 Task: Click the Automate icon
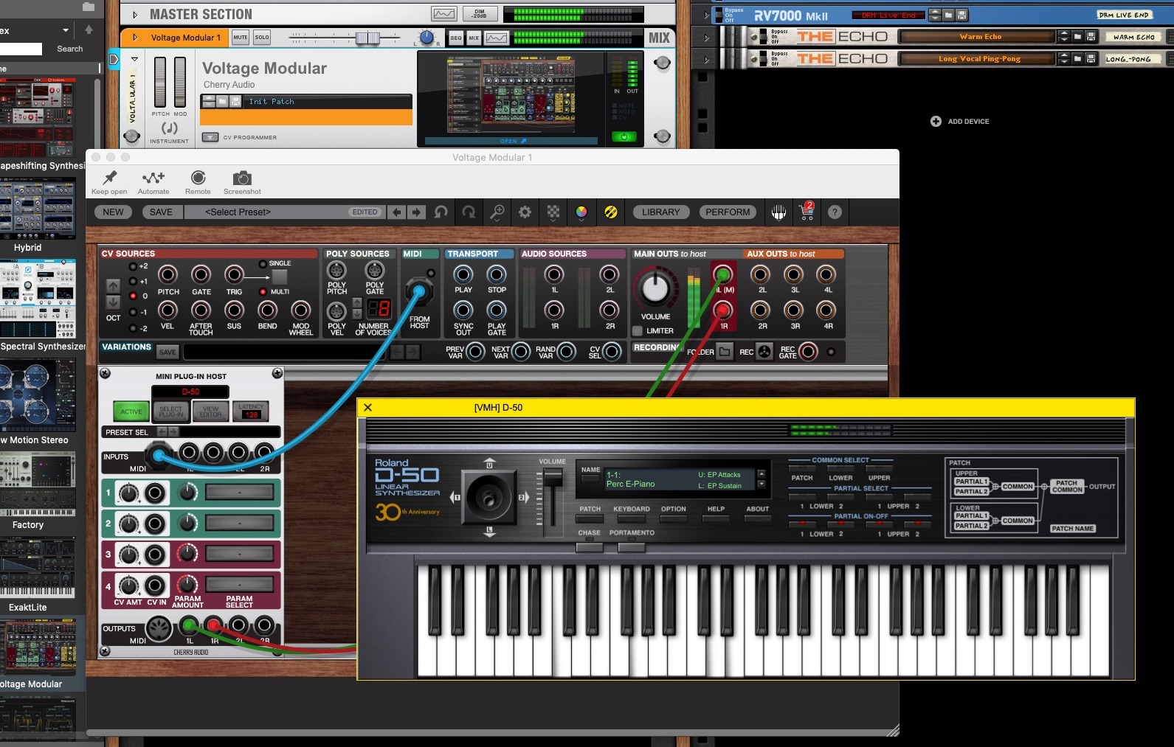pyautogui.click(x=153, y=178)
